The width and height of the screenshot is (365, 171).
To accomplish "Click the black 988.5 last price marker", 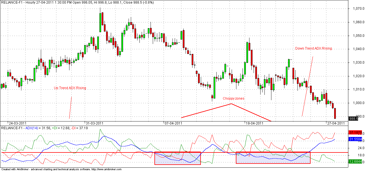I will coord(353,118).
